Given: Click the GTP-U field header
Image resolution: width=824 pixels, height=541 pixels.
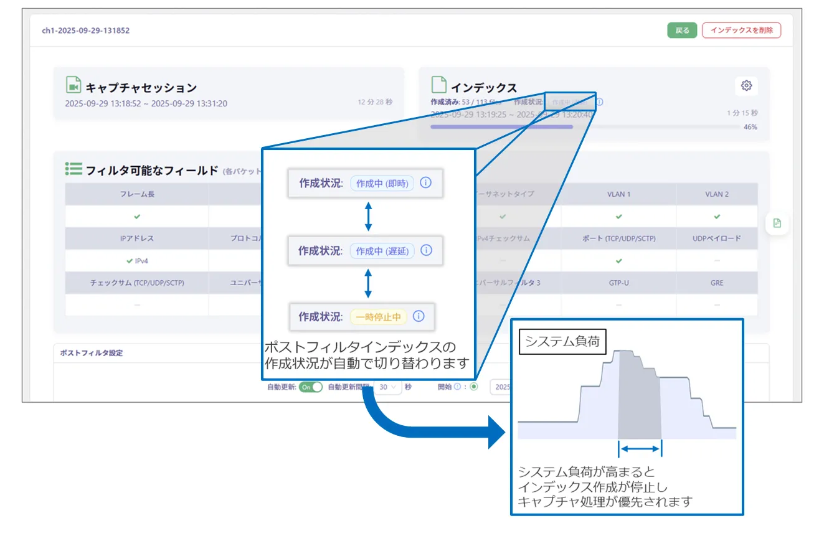Looking at the screenshot, I should click(x=618, y=283).
